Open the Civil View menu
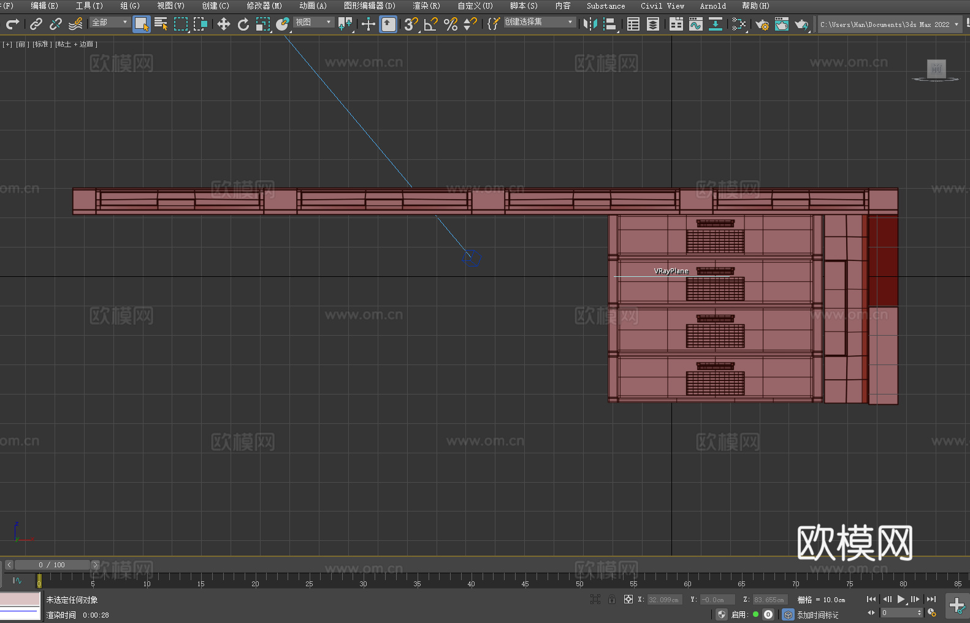This screenshot has height=623, width=970. tap(662, 6)
